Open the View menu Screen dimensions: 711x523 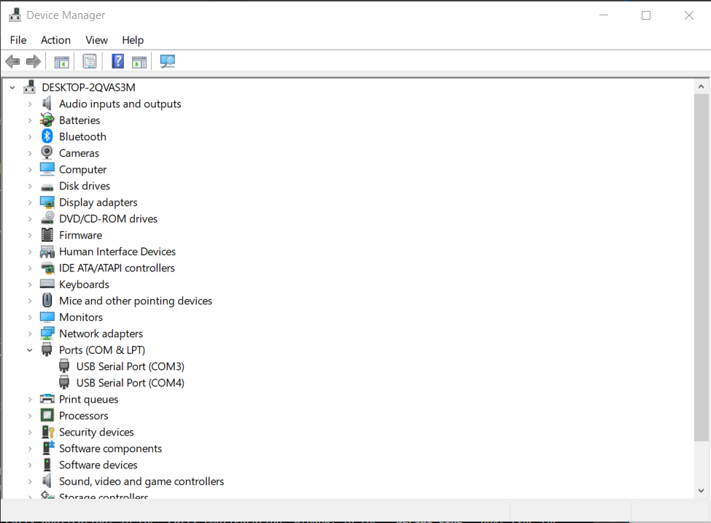[96, 40]
